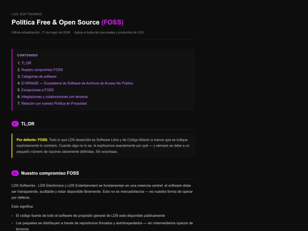Go to El NPAASE ecosystem section link
The width and height of the screenshot is (308, 231).
(77, 83)
